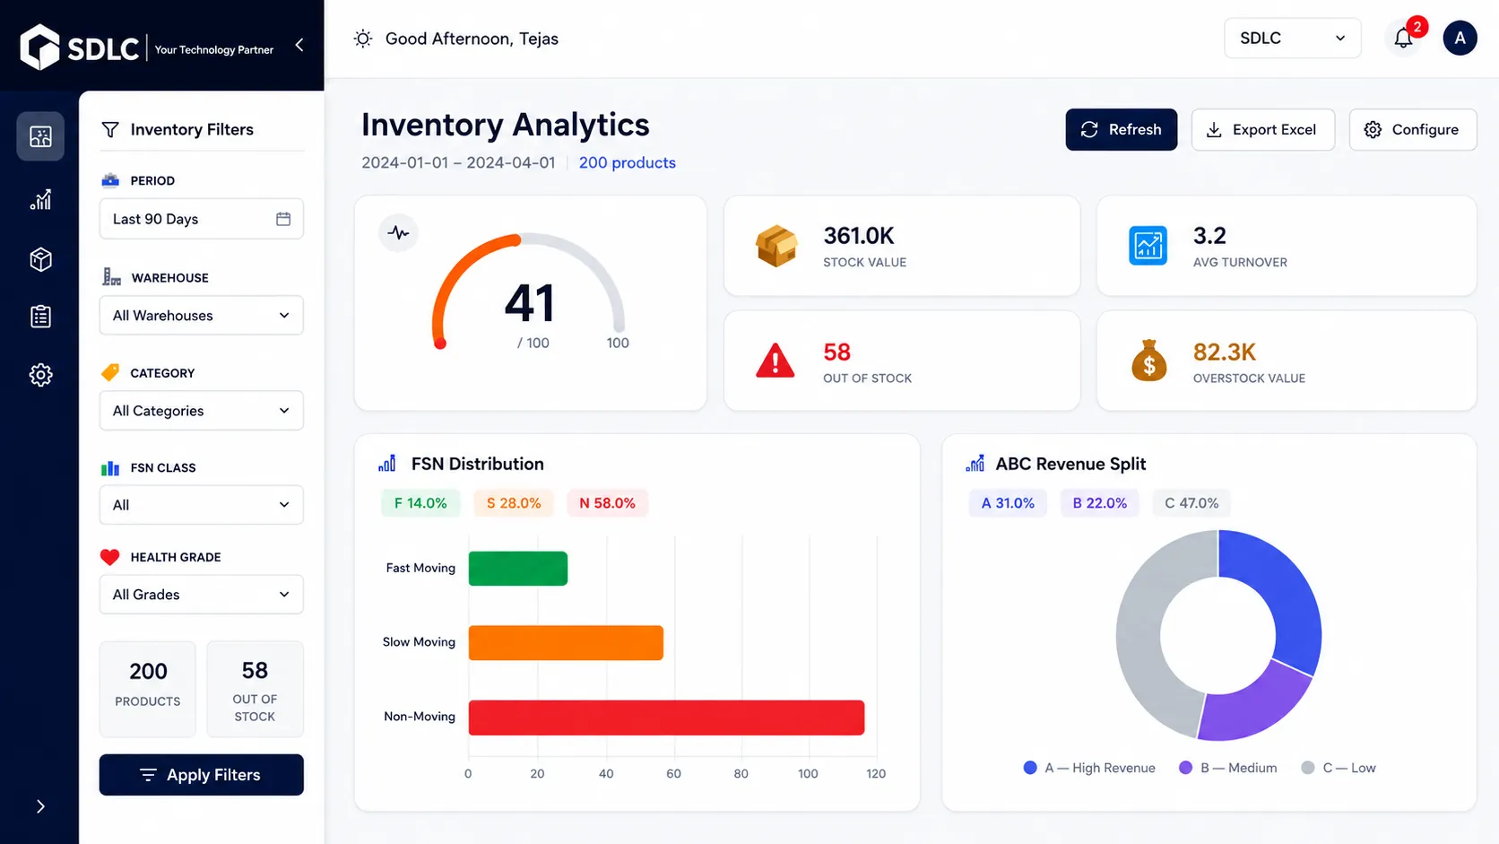Click the health pulse icon on gauge card

(x=398, y=233)
